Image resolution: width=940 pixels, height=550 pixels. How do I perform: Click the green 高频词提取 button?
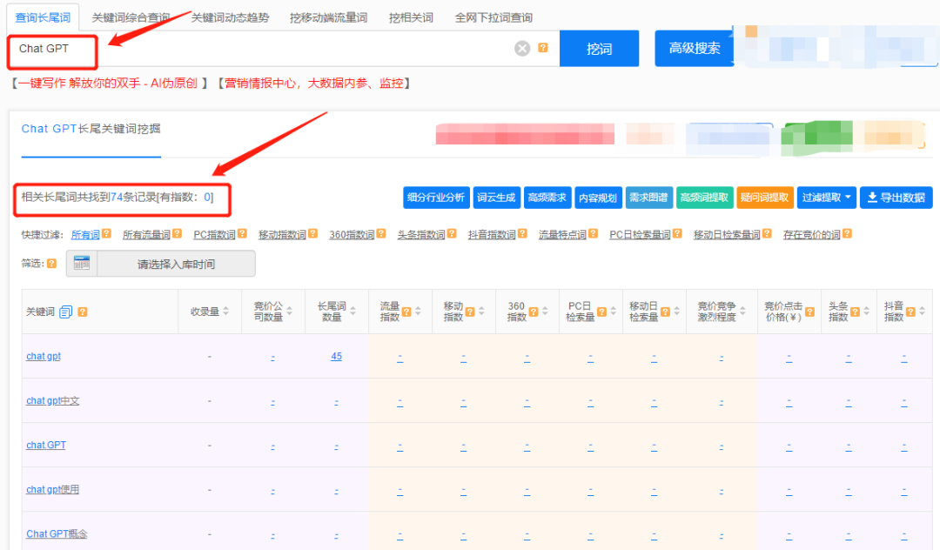[x=704, y=198]
